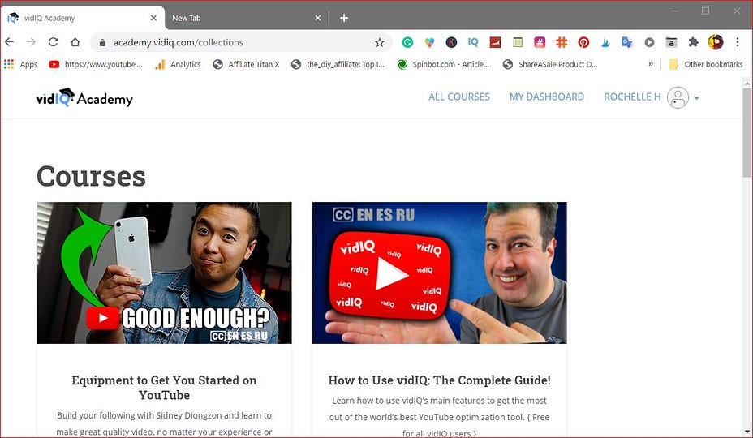Click the ROCHELLE H account name
The width and height of the screenshot is (753, 438).
coord(632,97)
